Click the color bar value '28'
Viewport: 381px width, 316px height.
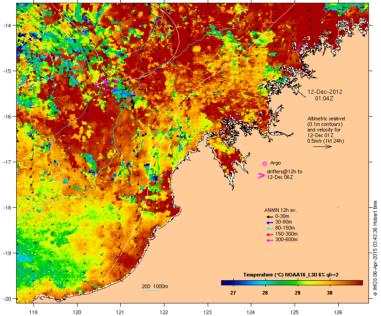(265, 293)
